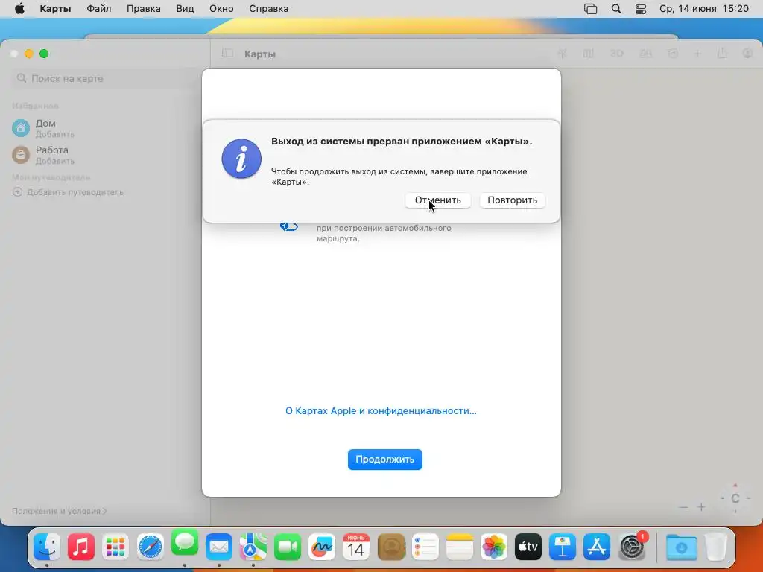Click the blue Продолжить button
The width and height of the screenshot is (763, 572).
click(385, 459)
